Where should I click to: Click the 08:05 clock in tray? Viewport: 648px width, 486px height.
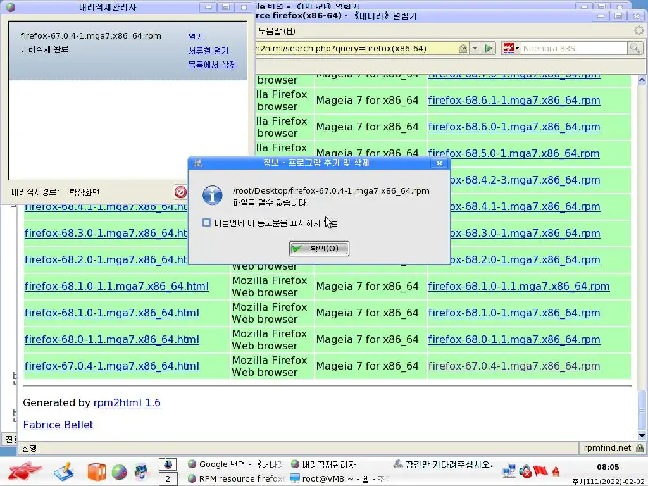point(608,467)
